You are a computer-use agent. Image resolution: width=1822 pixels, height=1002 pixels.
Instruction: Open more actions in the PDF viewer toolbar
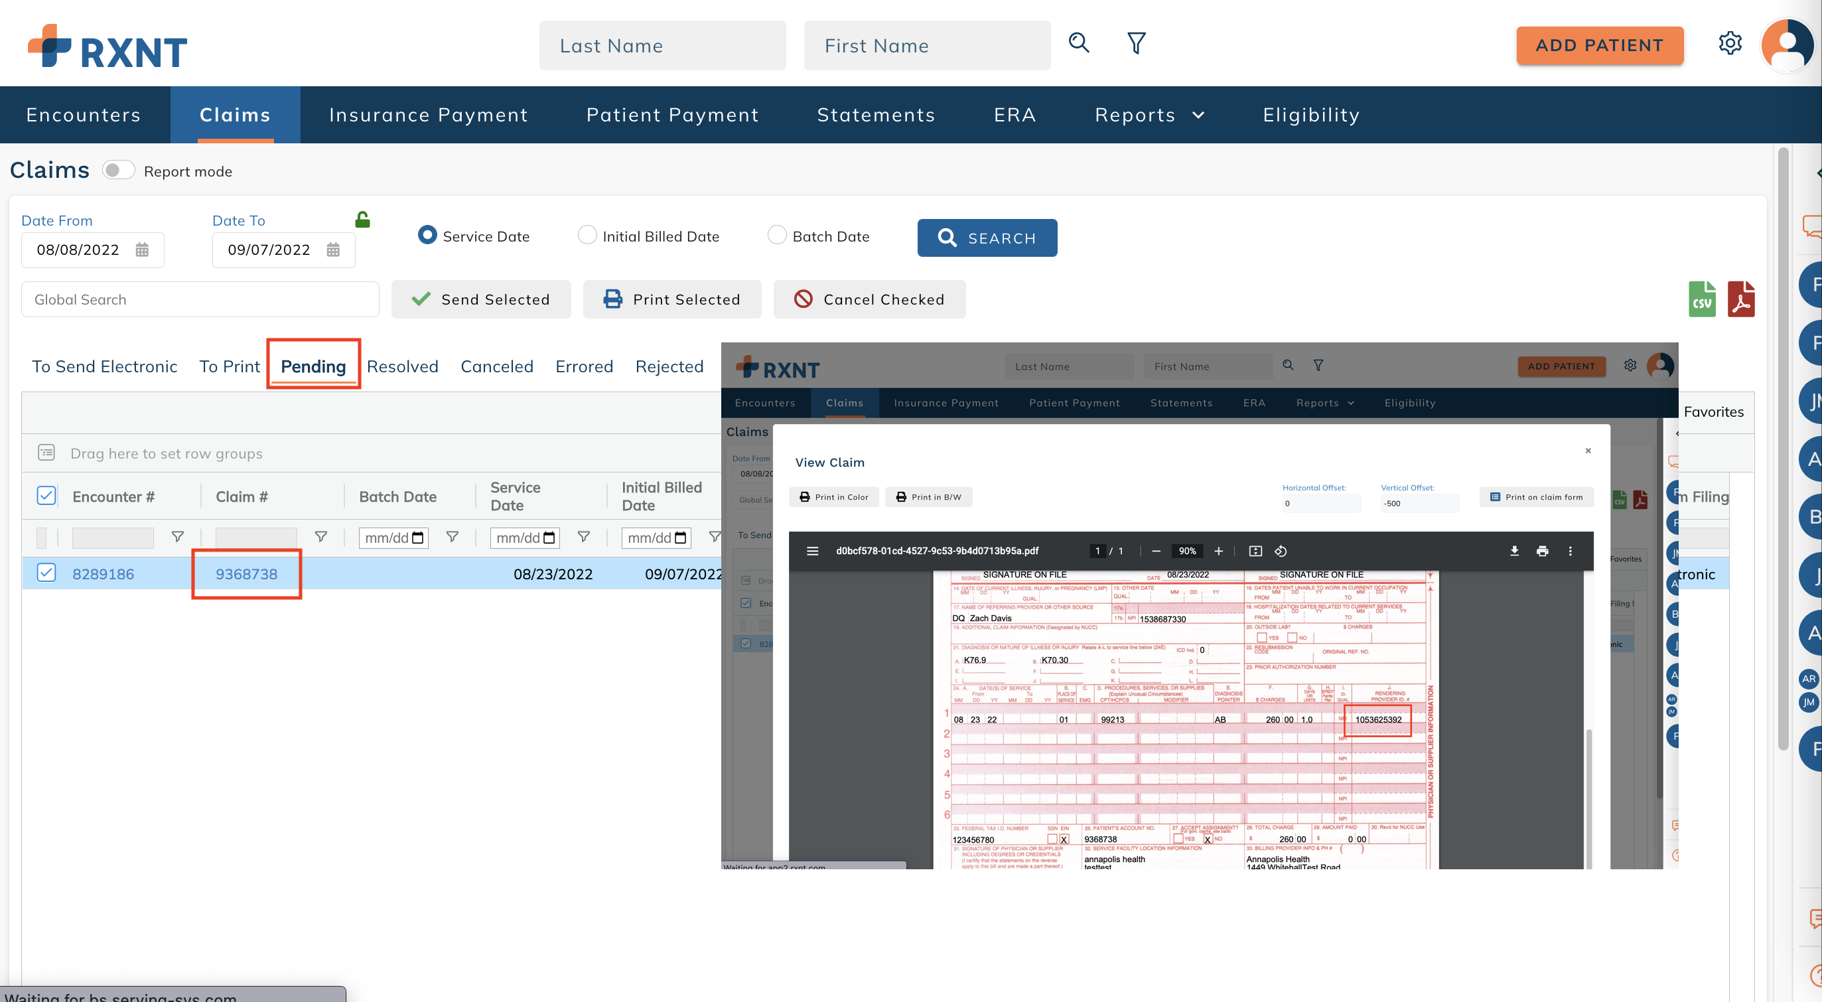[1571, 551]
